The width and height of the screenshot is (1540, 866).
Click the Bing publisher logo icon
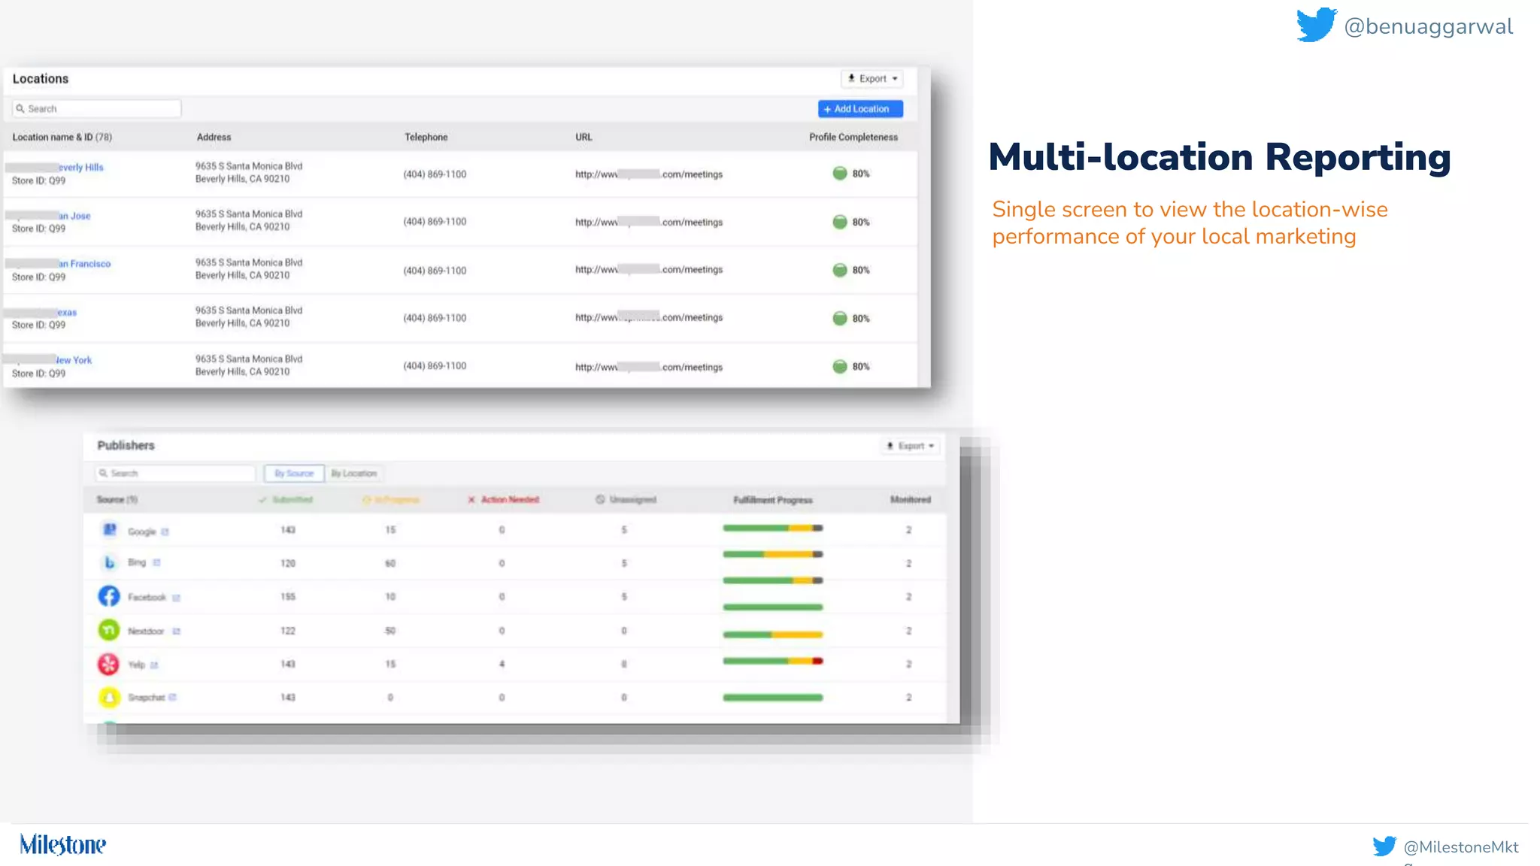pos(109,562)
